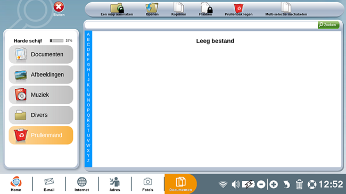
Task: Enable Multi-selectie inschakelen
Action: [286, 9]
